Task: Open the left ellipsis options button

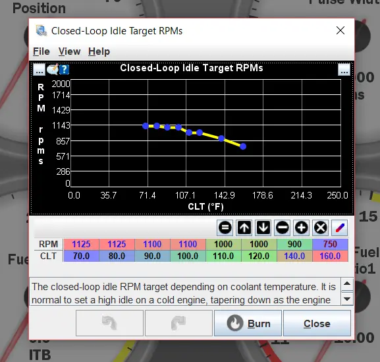Action: pos(39,70)
